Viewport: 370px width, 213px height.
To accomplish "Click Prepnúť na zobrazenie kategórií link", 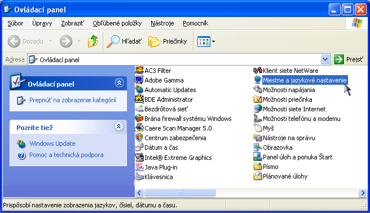I will point(73,100).
